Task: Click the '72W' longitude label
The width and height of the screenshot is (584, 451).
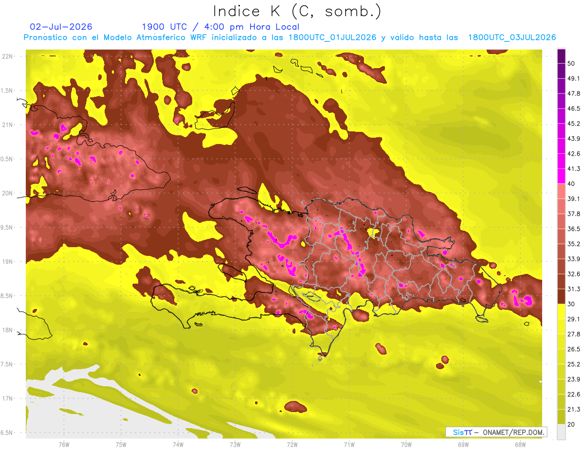Action: [x=292, y=444]
